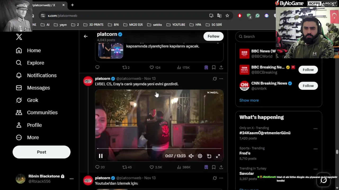Open options for Savcılar trend

tap(315, 169)
